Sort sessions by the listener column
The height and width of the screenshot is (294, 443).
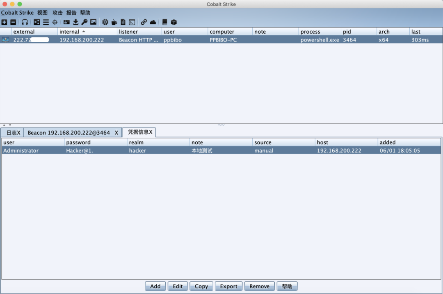point(139,32)
